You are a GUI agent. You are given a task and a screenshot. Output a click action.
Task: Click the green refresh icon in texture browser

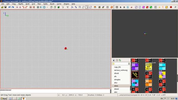coord(120,60)
